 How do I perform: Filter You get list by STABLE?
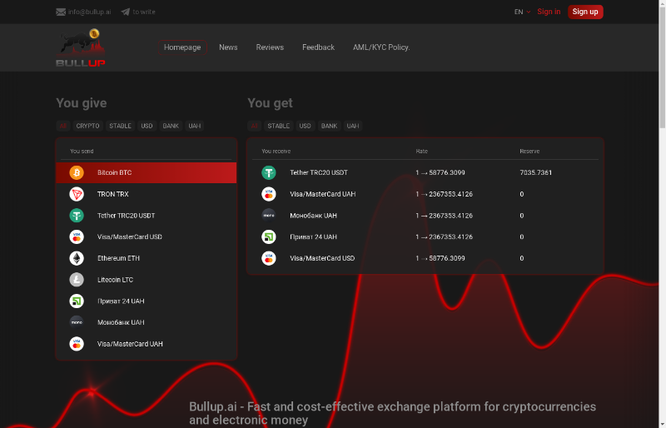coord(279,126)
